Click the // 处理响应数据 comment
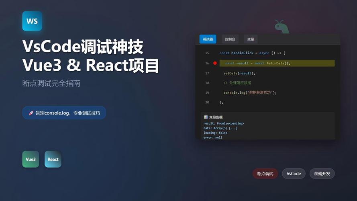The height and width of the screenshot is (201, 357). (x=237, y=83)
